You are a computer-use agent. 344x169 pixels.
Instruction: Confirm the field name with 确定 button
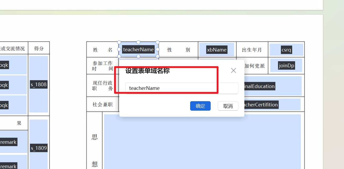[x=200, y=106]
